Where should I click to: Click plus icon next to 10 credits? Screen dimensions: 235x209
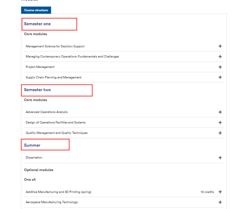point(220,192)
